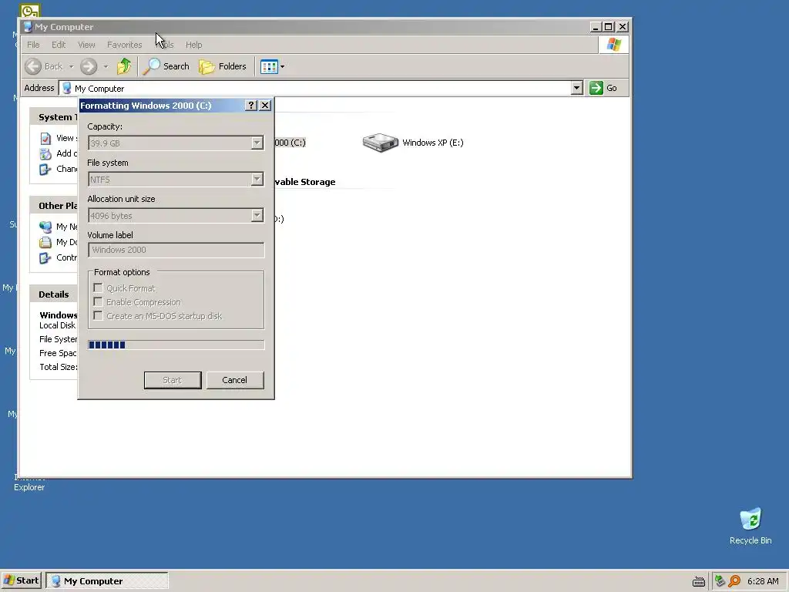Image resolution: width=789 pixels, height=592 pixels.
Task: Open the Back history dropdown arrow
Action: click(x=71, y=66)
